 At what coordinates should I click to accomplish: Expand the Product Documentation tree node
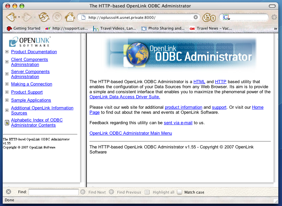7,52
